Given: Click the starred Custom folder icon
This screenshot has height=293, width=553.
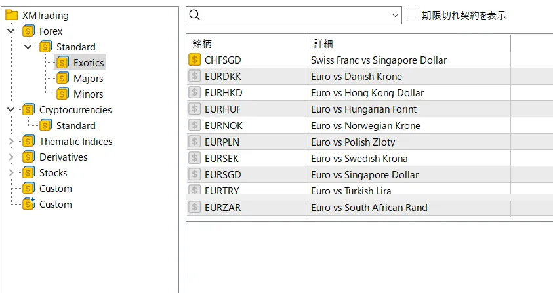Looking at the screenshot, I should tap(28, 204).
